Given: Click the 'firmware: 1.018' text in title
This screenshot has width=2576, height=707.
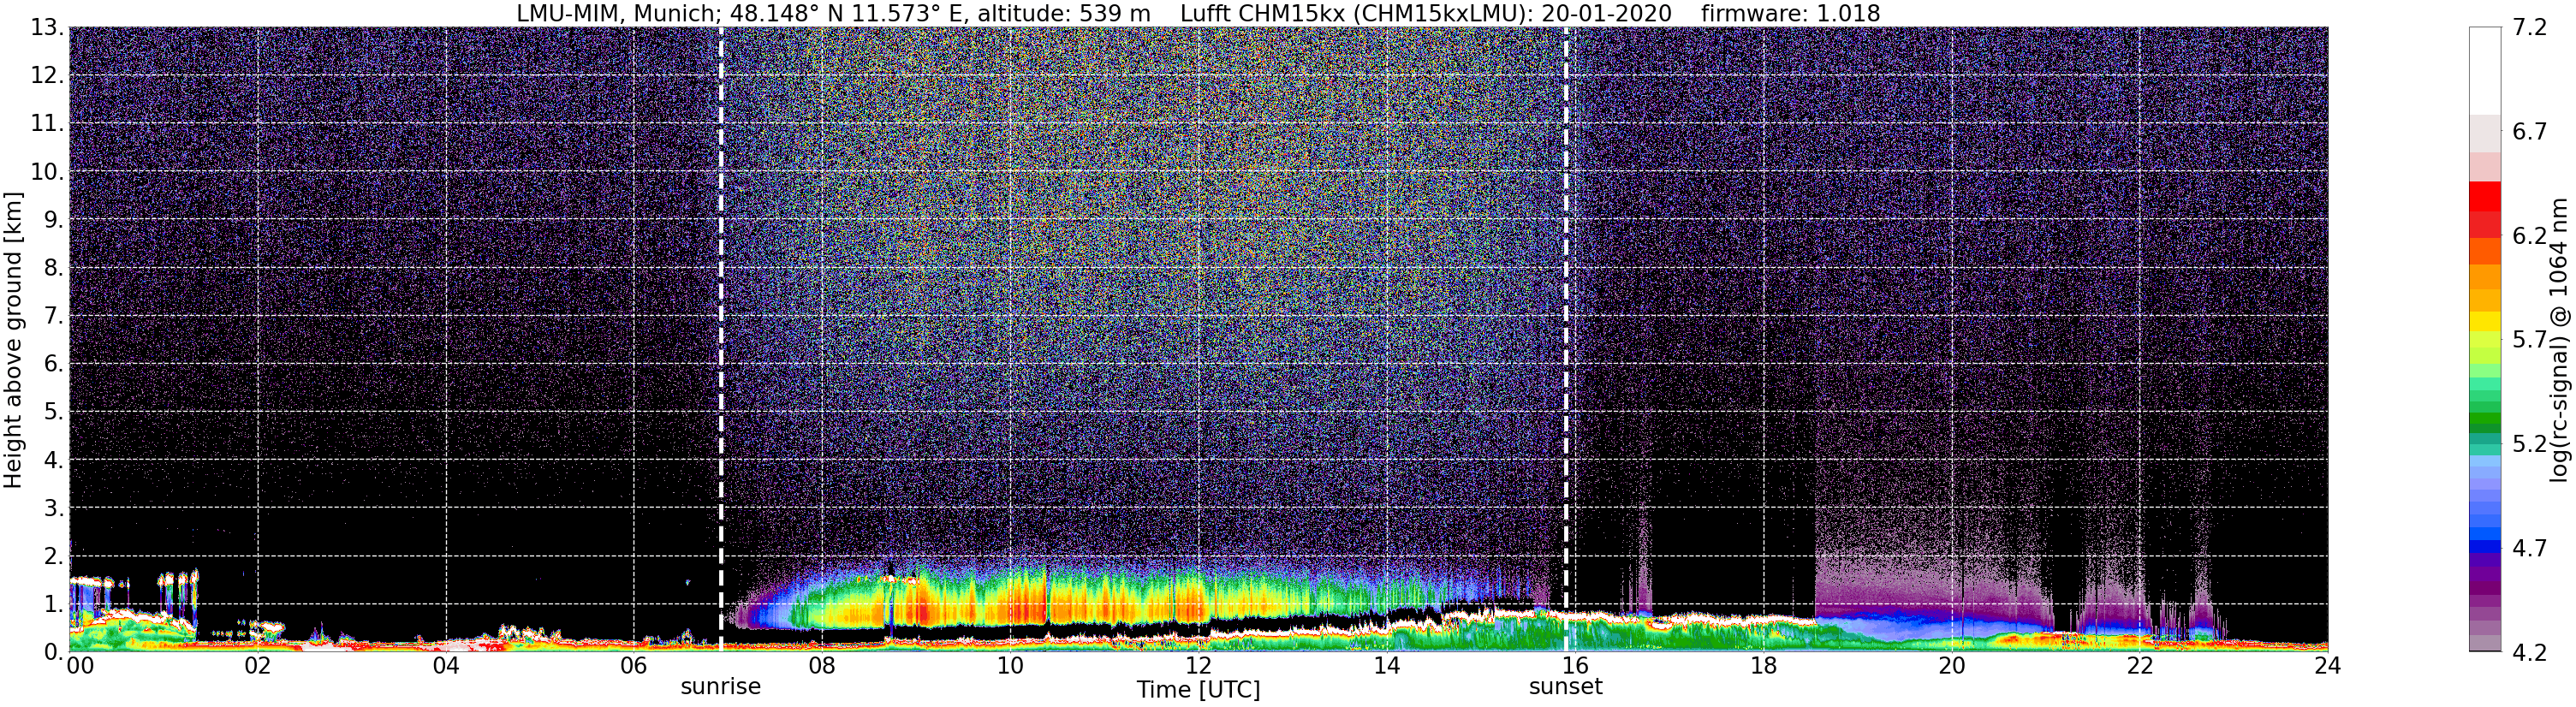Looking at the screenshot, I should [x=1790, y=14].
